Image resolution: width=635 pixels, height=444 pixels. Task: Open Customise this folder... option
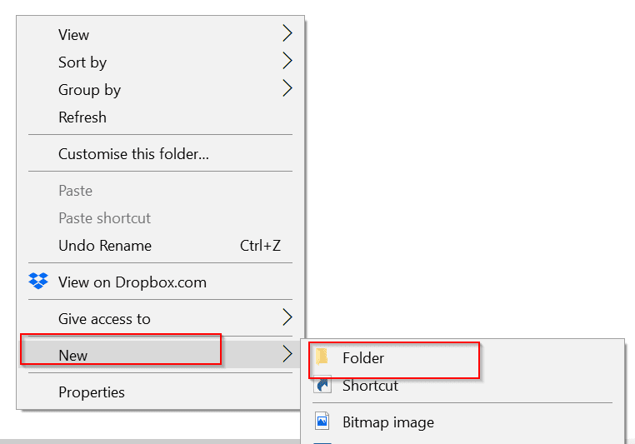[x=133, y=154]
